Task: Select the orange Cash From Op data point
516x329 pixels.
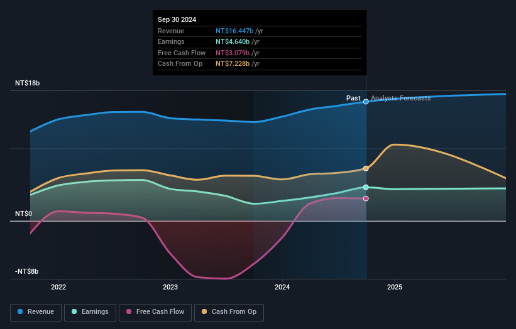Action: (x=366, y=168)
